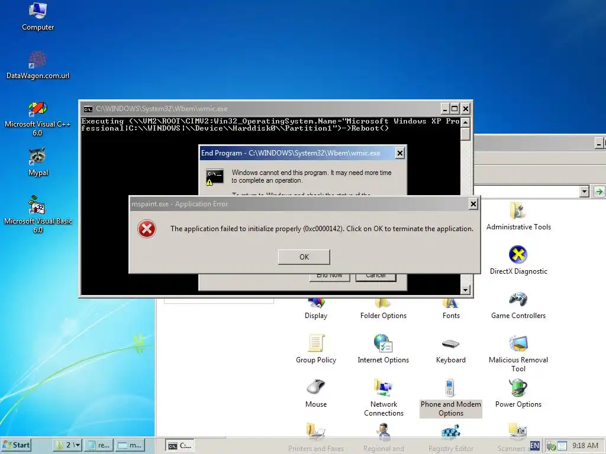The height and width of the screenshot is (454, 606).
Task: Switch to 'm...' taskbar window
Action: click(x=130, y=445)
